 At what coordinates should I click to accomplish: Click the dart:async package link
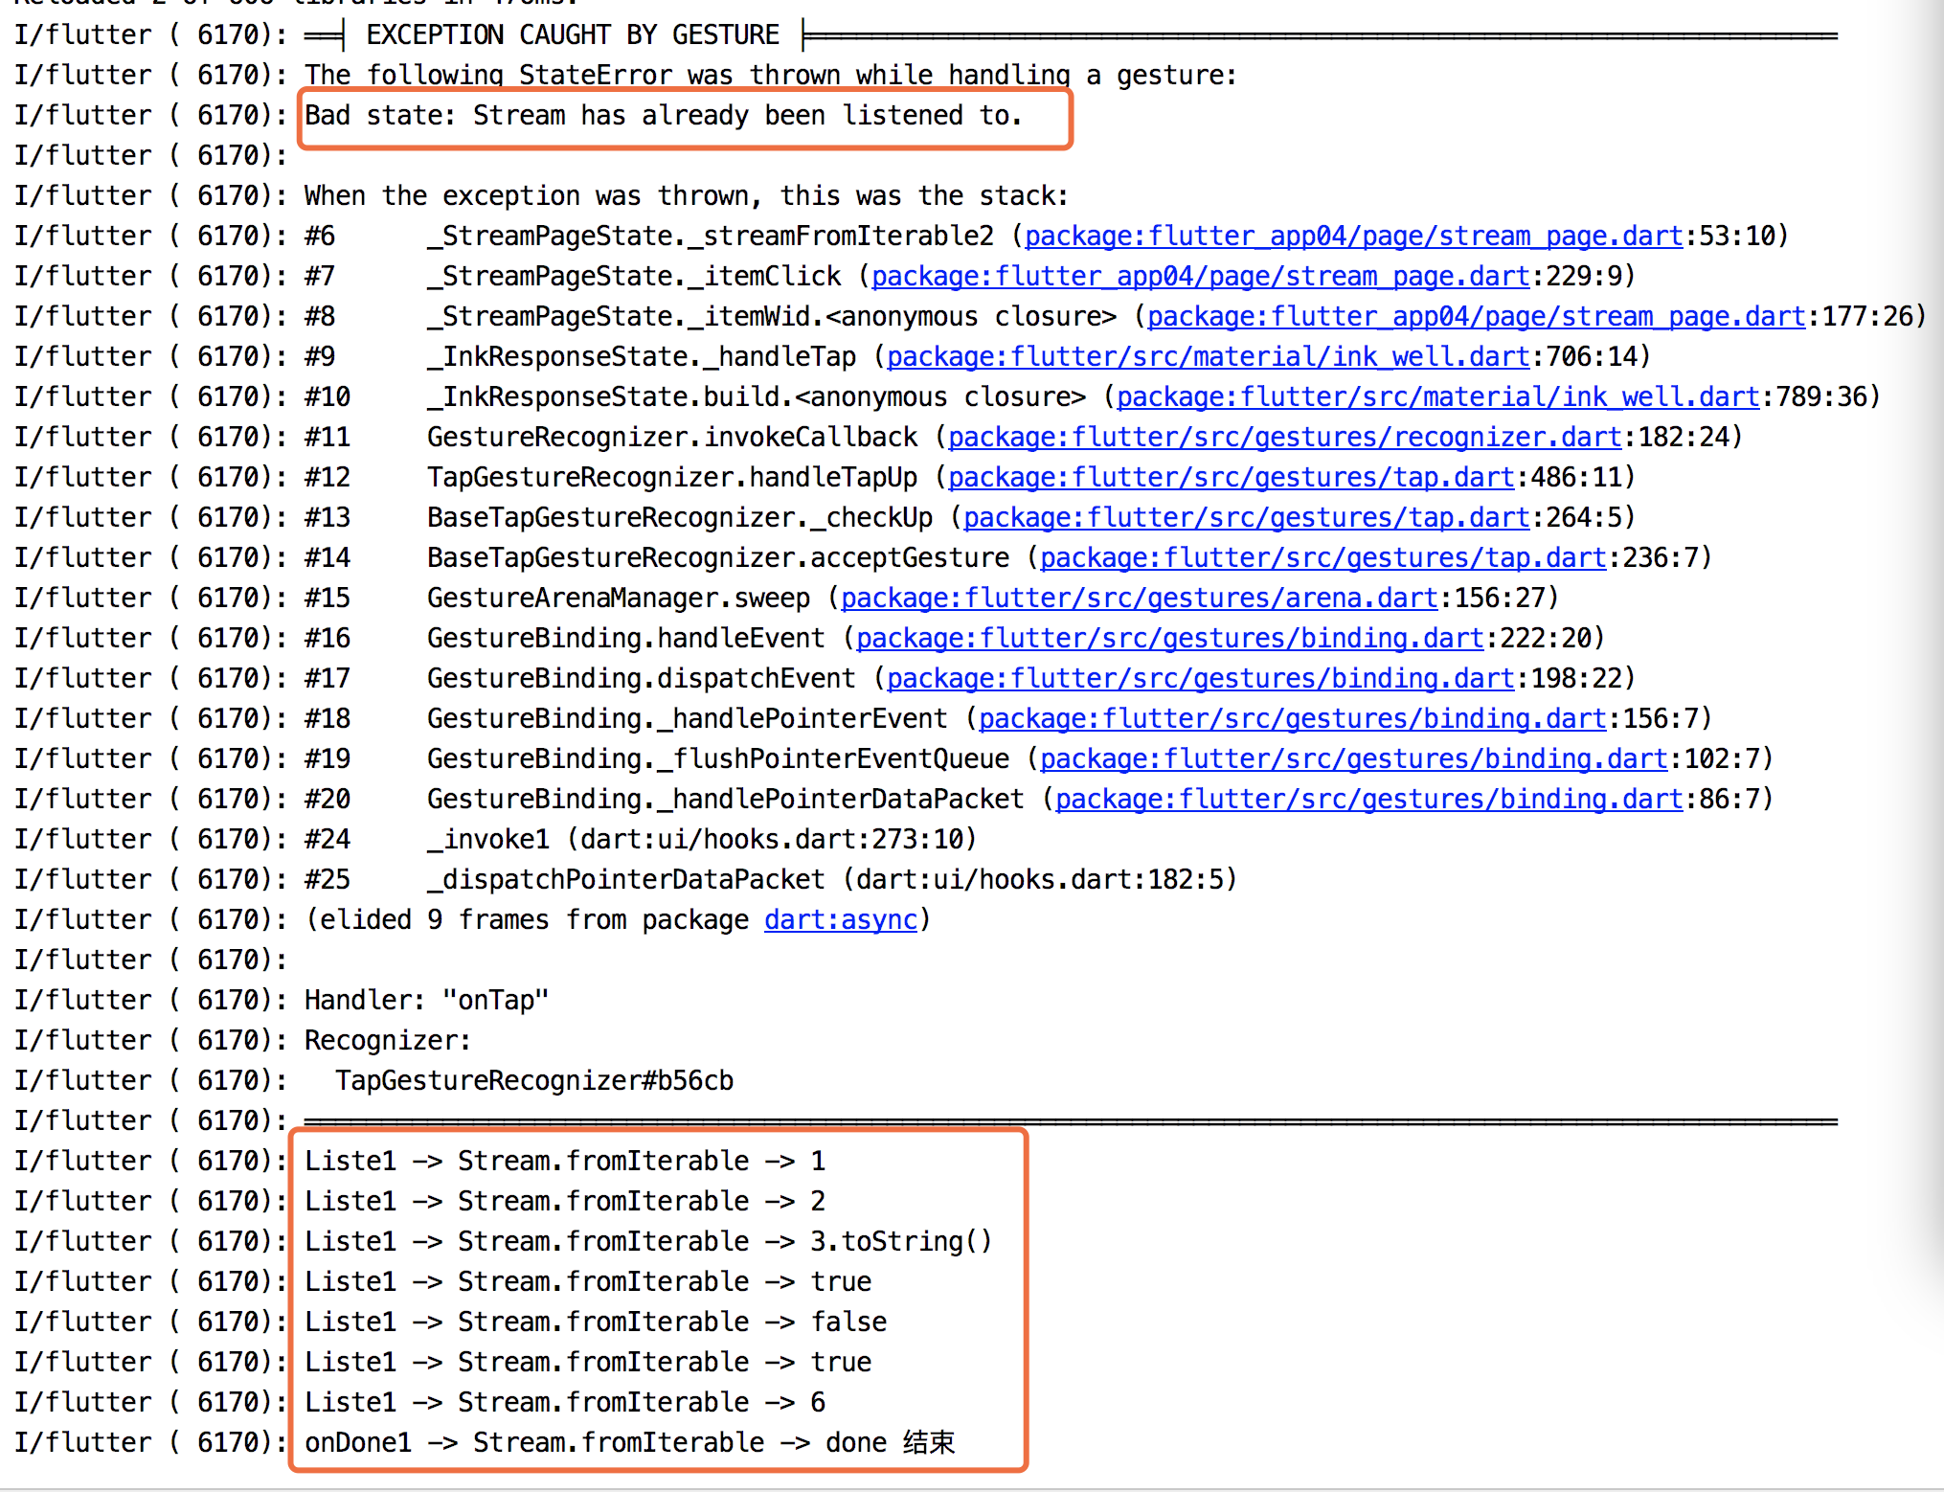pos(840,919)
